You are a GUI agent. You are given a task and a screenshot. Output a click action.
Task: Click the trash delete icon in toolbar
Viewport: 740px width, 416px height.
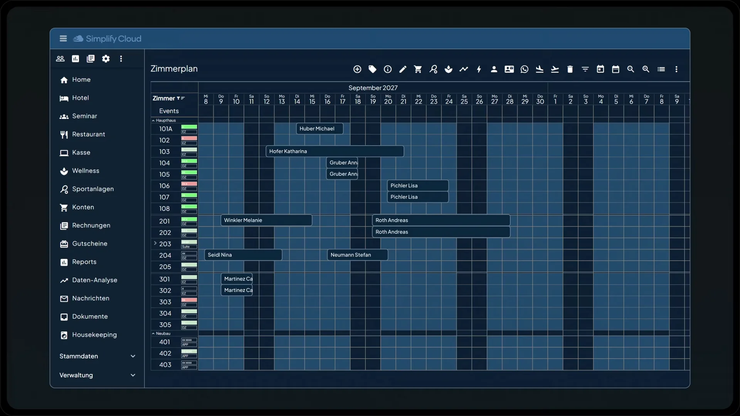[x=570, y=69]
